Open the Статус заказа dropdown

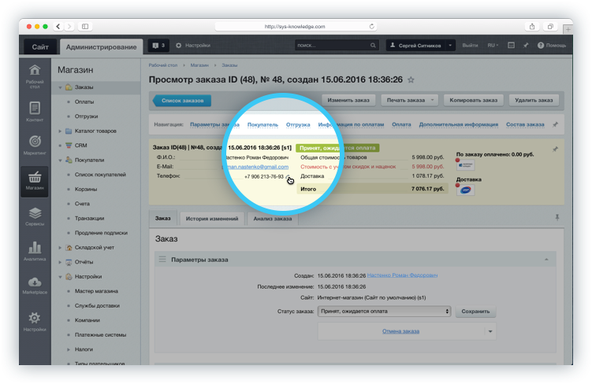(383, 312)
